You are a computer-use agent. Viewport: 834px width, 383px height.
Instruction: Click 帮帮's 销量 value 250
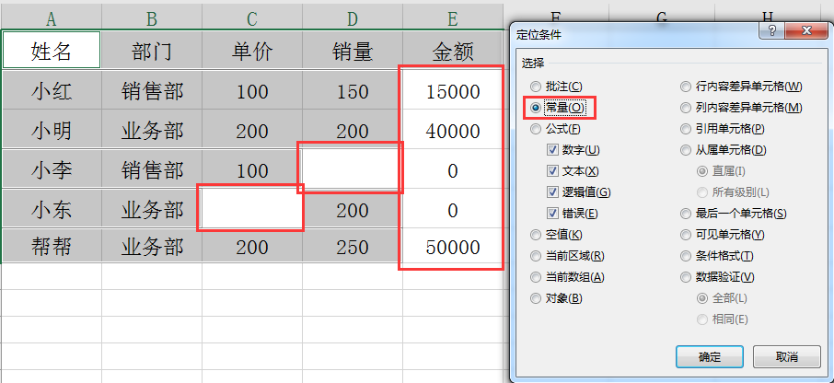pos(353,247)
